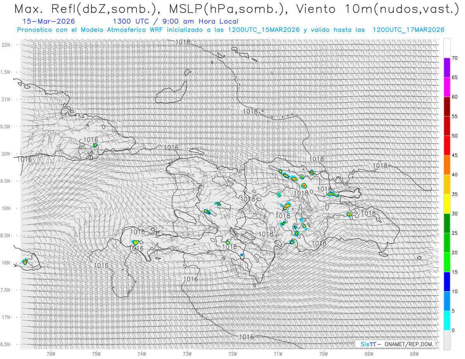
Task: Click the red-orange segment between 45 and 50
Action: pyautogui.click(x=447, y=146)
